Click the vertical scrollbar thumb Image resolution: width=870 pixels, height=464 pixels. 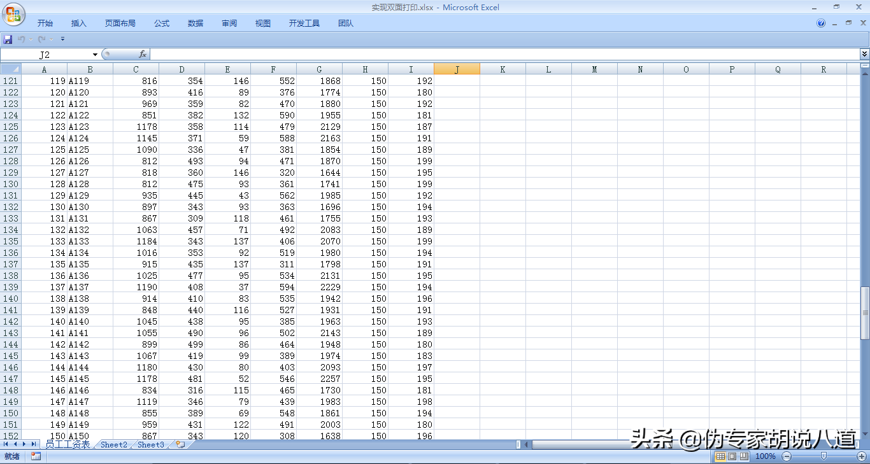click(865, 313)
